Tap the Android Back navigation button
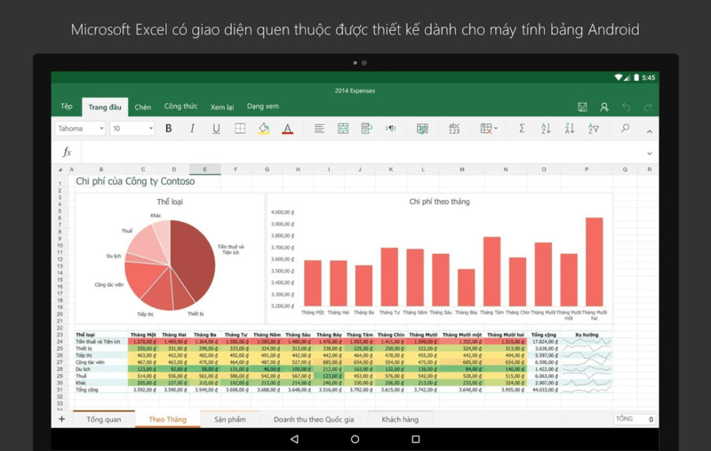This screenshot has height=451, width=711. pyautogui.click(x=294, y=439)
